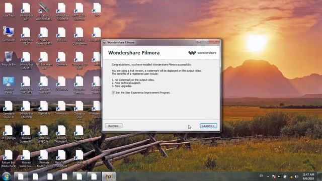The height and width of the screenshot is (181, 322).
Task: Select the Octoplus Shell desktop shortcut
Action: [79, 110]
